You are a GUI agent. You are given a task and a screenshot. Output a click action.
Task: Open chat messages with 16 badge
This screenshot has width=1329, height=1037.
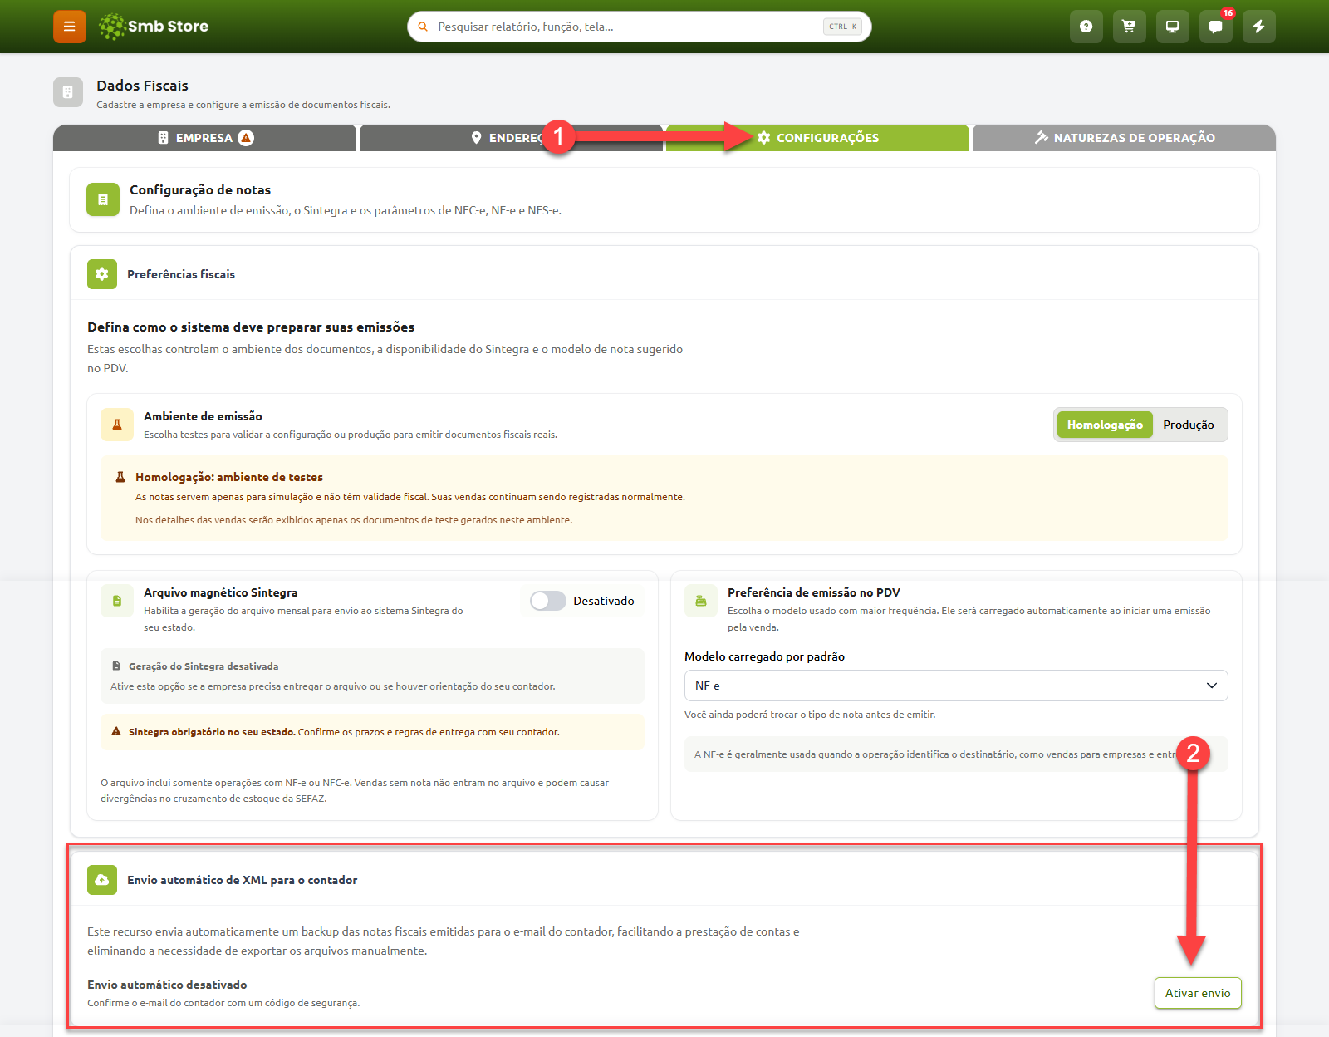1215,27
